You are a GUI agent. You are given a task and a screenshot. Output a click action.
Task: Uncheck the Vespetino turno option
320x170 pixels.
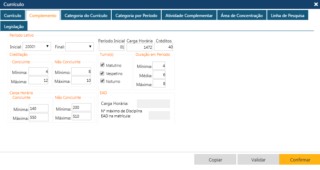(x=102, y=73)
